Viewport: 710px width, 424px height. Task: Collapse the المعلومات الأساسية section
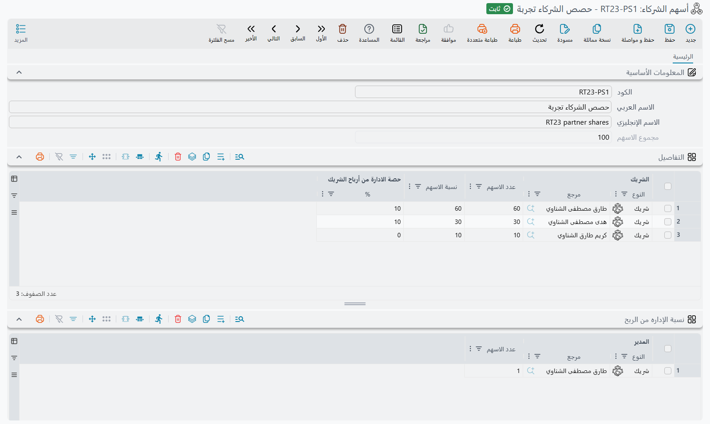(19, 72)
